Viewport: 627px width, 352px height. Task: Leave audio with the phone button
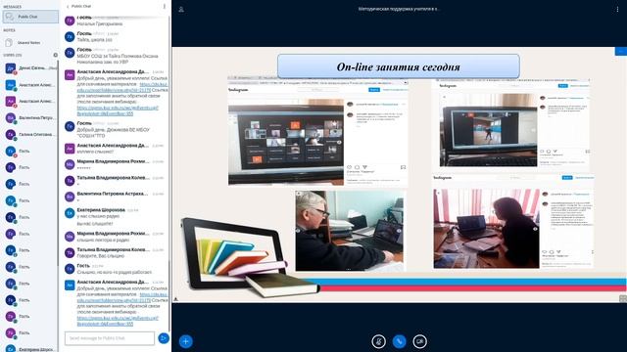point(399,341)
